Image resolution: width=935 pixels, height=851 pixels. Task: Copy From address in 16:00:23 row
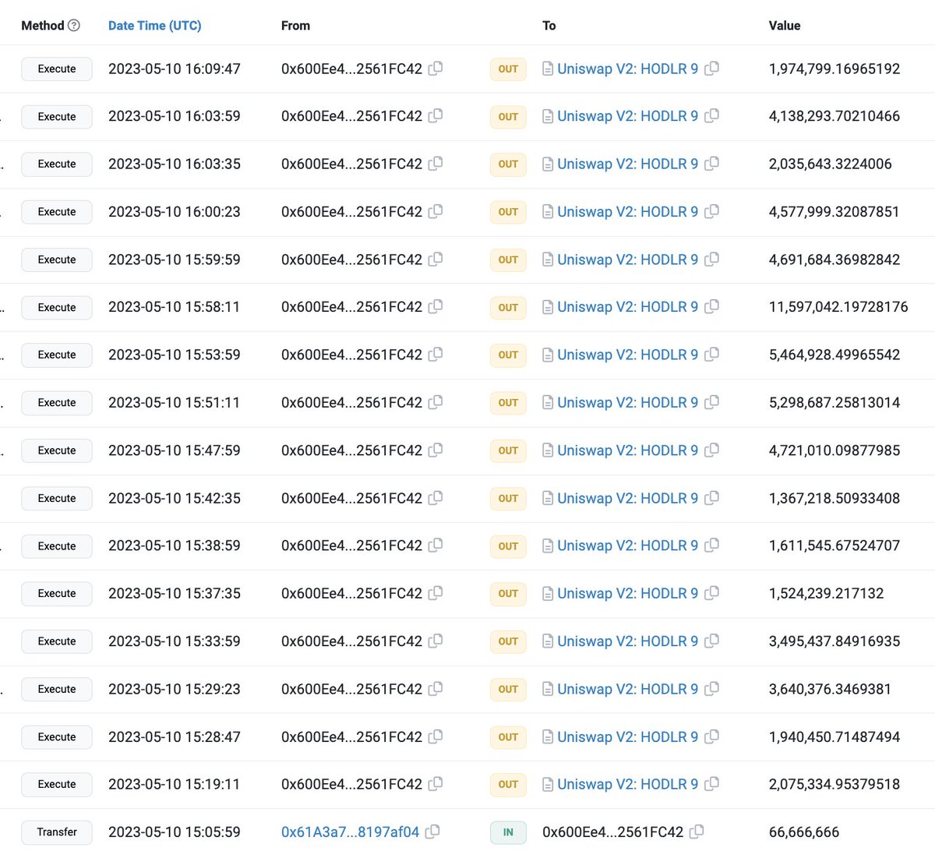click(x=436, y=211)
